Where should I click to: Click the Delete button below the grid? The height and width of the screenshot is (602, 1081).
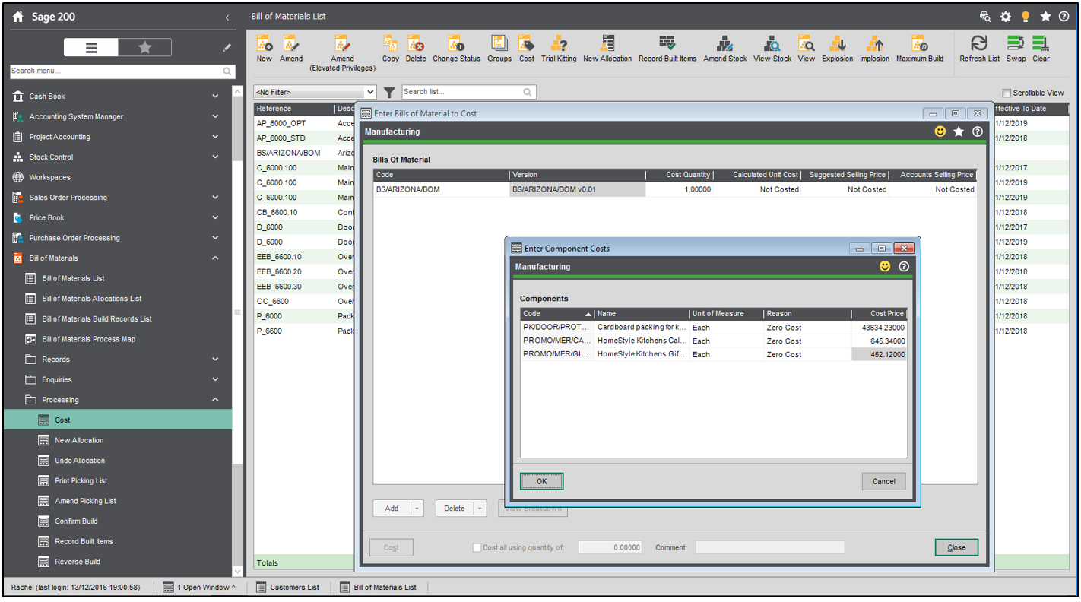[x=454, y=509]
